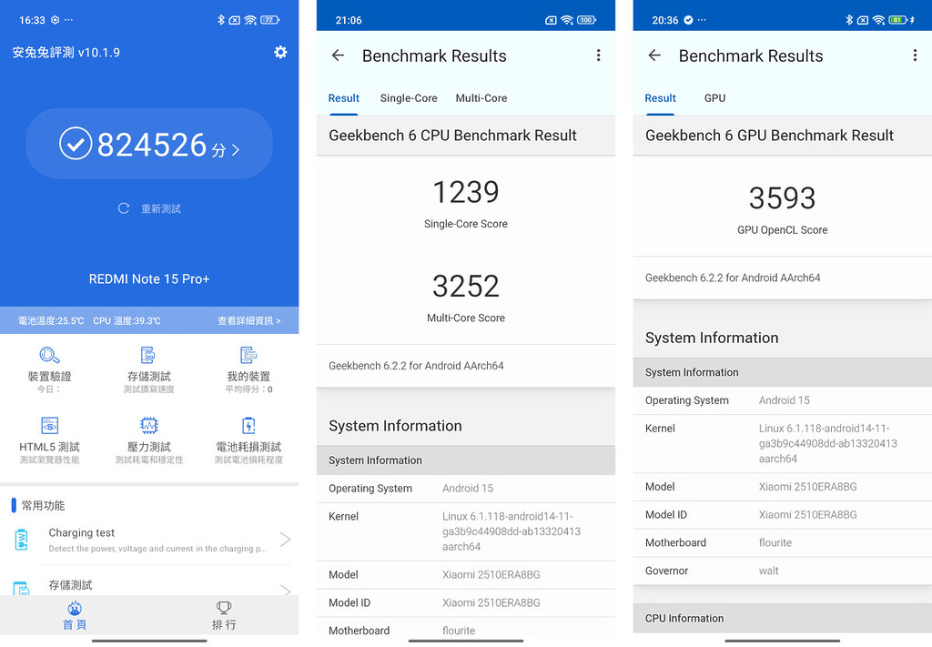Tap the back arrow on CPU Benchmark Results
932x647 pixels.
pos(338,56)
